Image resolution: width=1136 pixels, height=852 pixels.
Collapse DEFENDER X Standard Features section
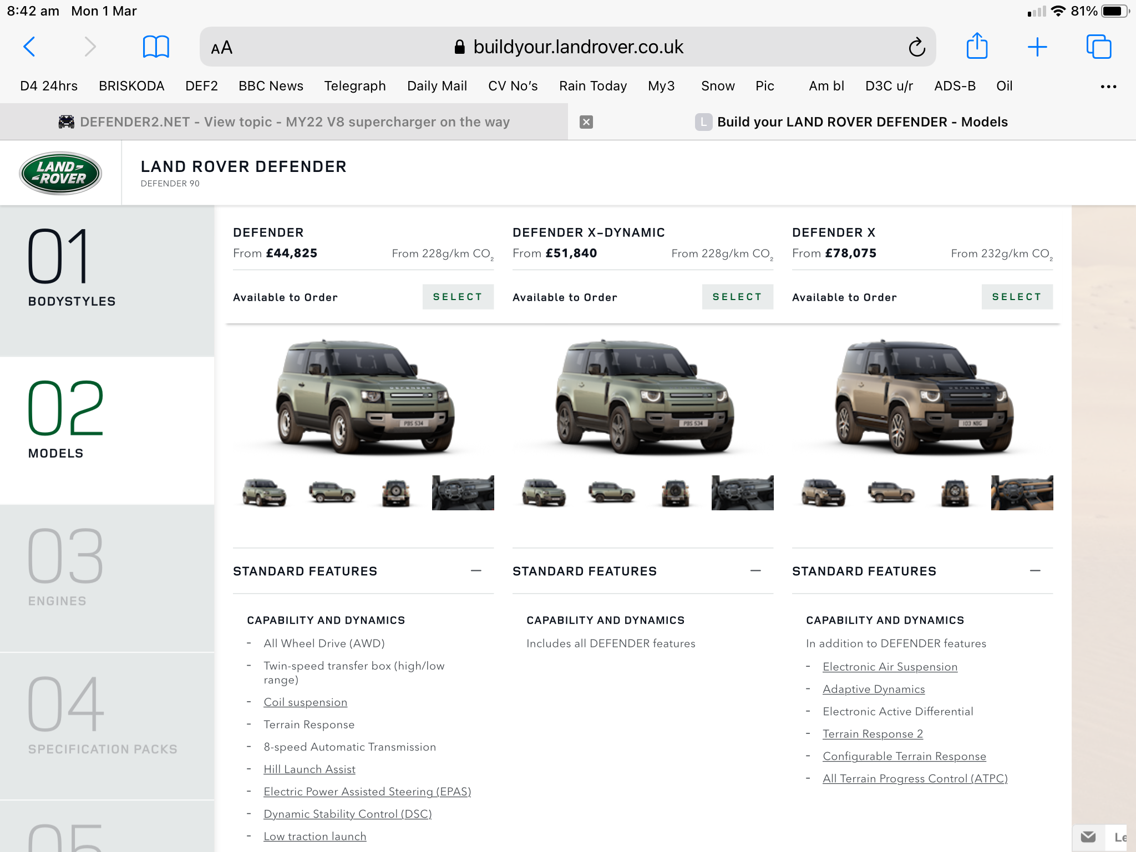1035,571
